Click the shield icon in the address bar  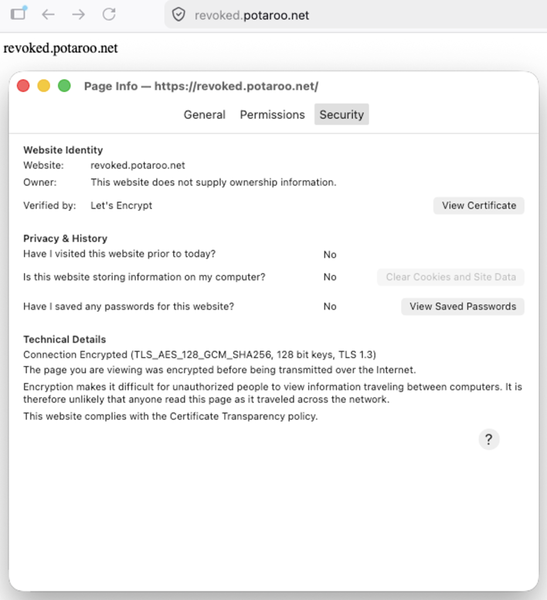[x=178, y=15]
